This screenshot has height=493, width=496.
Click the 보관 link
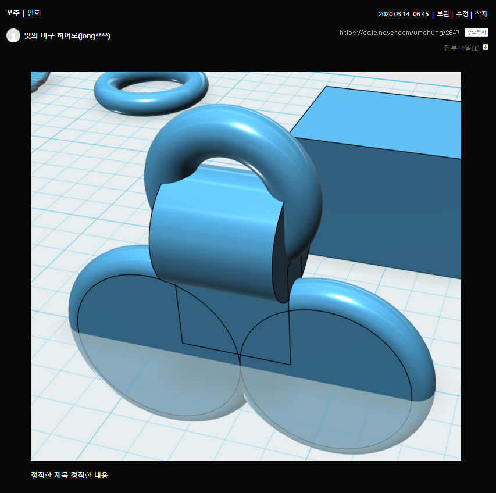pyautogui.click(x=443, y=14)
